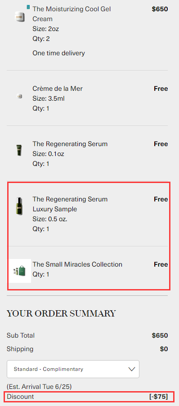Click the [-$75] discount amount
This screenshot has width=179, height=406.
pyautogui.click(x=158, y=397)
